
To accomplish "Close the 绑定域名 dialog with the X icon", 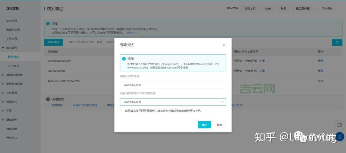I will tap(224, 45).
